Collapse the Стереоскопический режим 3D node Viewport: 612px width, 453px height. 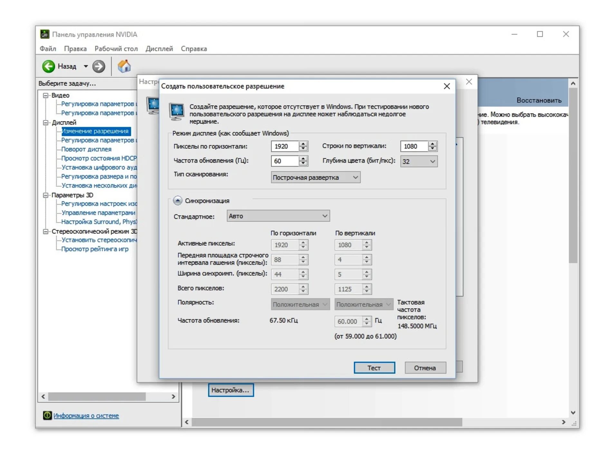[x=46, y=231]
